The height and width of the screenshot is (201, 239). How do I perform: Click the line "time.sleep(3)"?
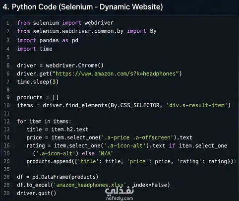point(38,82)
